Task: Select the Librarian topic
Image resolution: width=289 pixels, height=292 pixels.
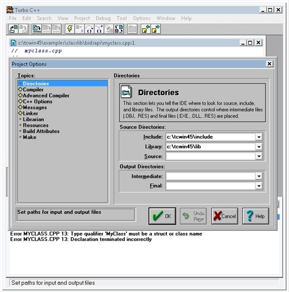Action: pos(33,119)
